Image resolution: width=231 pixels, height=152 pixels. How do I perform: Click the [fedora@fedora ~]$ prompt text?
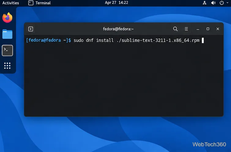(x=48, y=40)
